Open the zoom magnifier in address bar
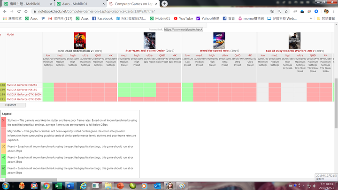 pyautogui.click(x=279, y=11)
